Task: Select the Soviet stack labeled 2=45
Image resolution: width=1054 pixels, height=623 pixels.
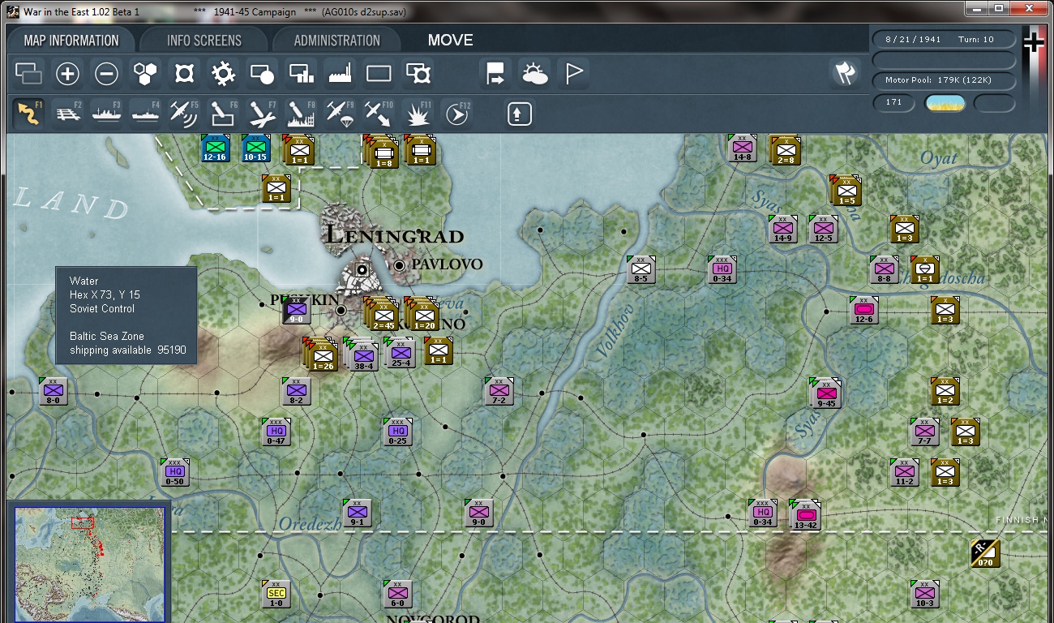Action: pos(382,314)
